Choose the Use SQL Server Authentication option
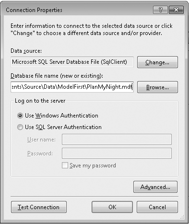 20,127
